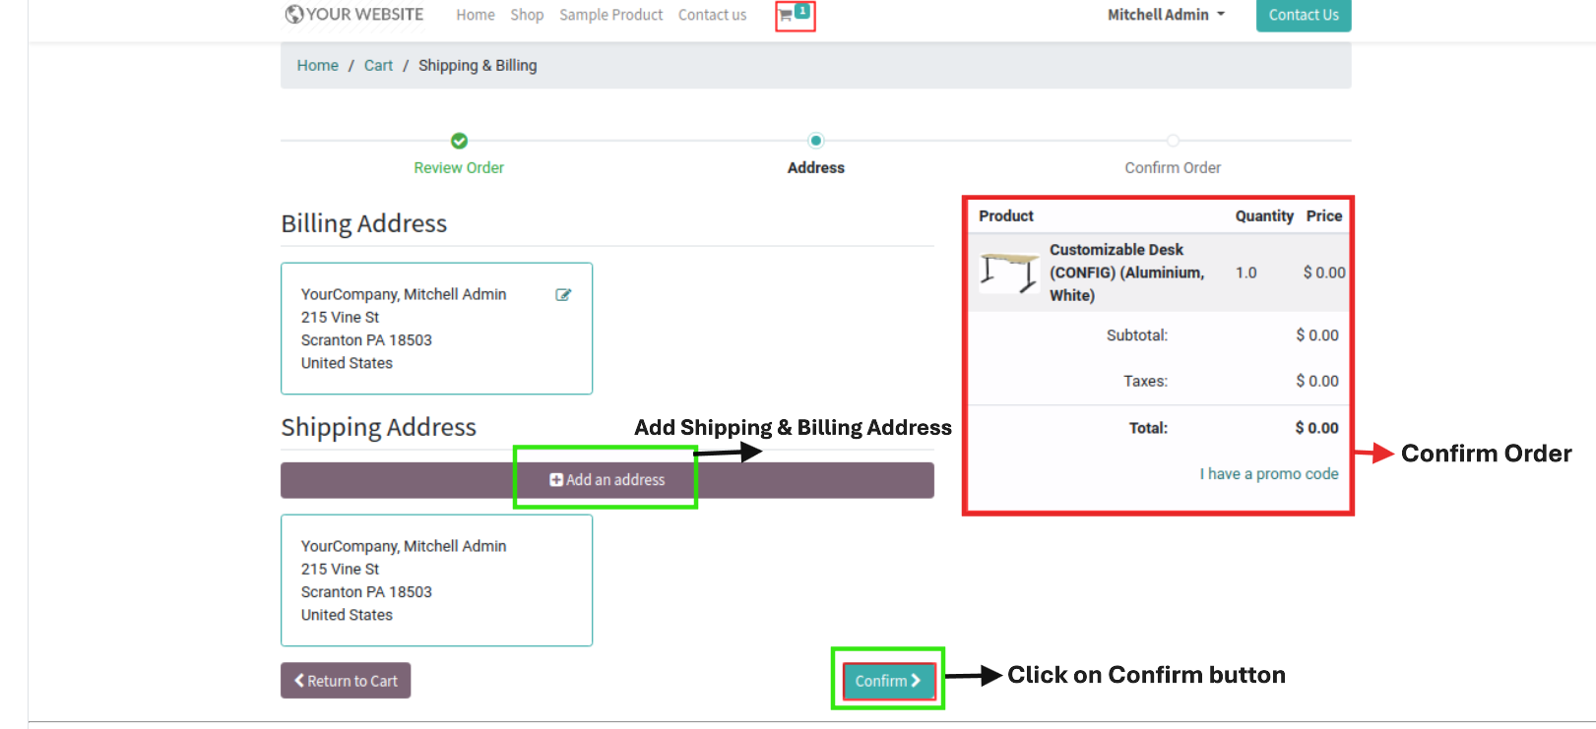Click the Subtotal label
Viewport: 1596px width, 729px height.
1137,335
